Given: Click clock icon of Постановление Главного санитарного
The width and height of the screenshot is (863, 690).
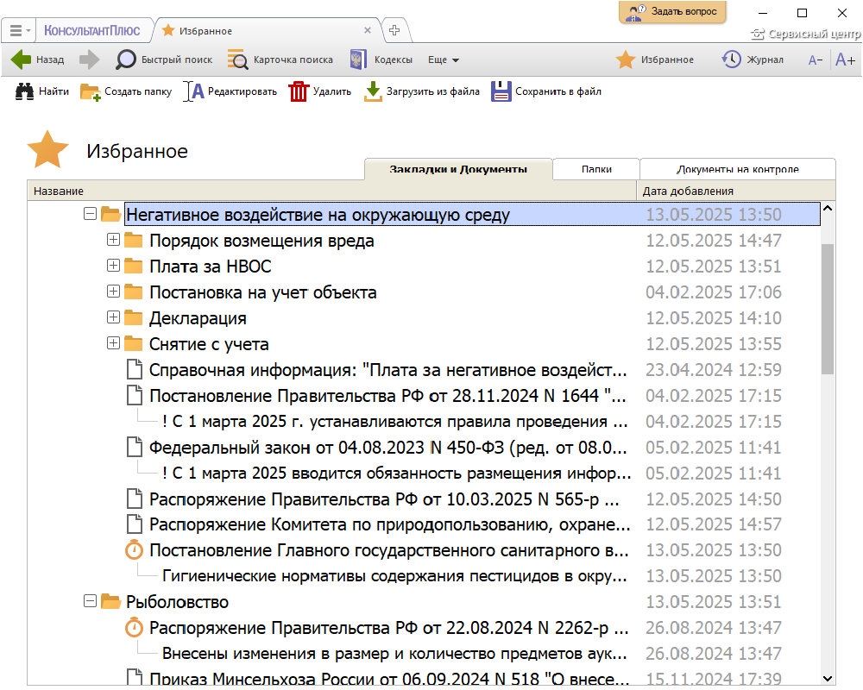Looking at the screenshot, I should point(134,549).
